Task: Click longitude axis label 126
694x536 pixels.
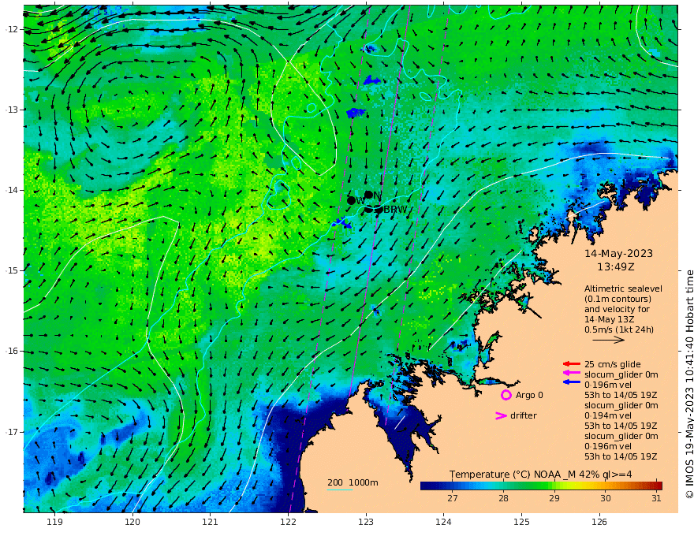Action: (x=599, y=523)
